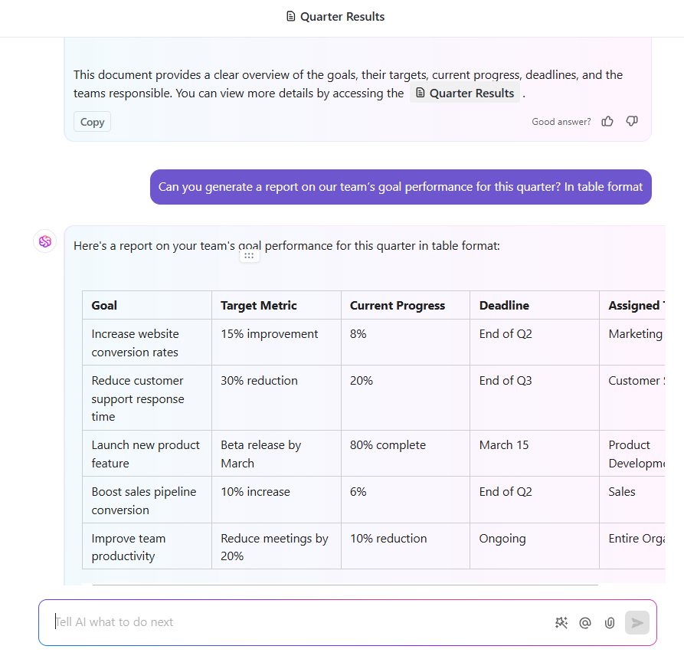Click the Deadline column header
The image size is (684, 659).
(x=504, y=305)
